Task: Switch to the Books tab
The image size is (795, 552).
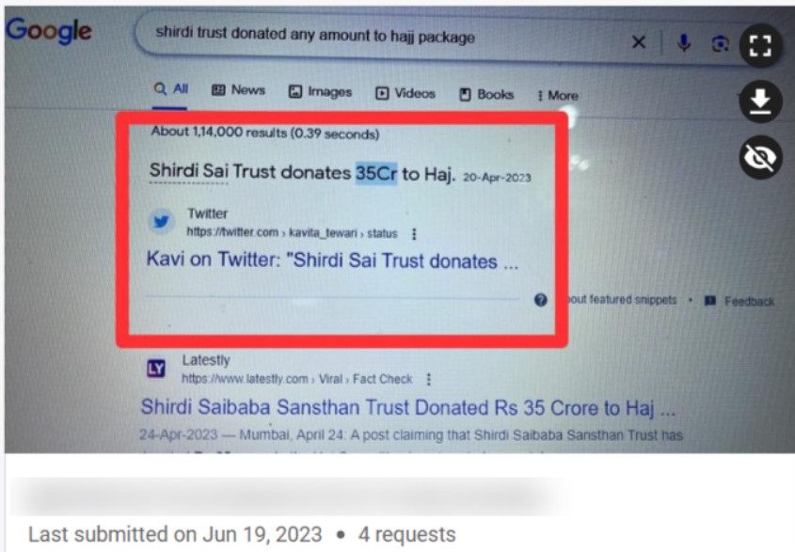Action: [x=486, y=94]
